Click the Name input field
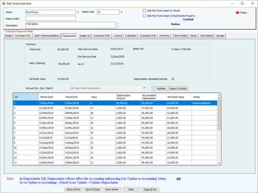The image size is (258, 193). 50,12
